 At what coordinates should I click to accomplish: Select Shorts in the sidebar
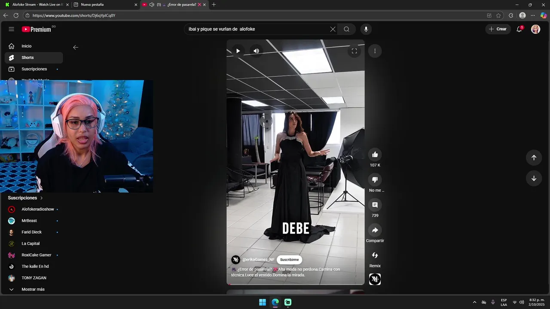[x=34, y=58]
